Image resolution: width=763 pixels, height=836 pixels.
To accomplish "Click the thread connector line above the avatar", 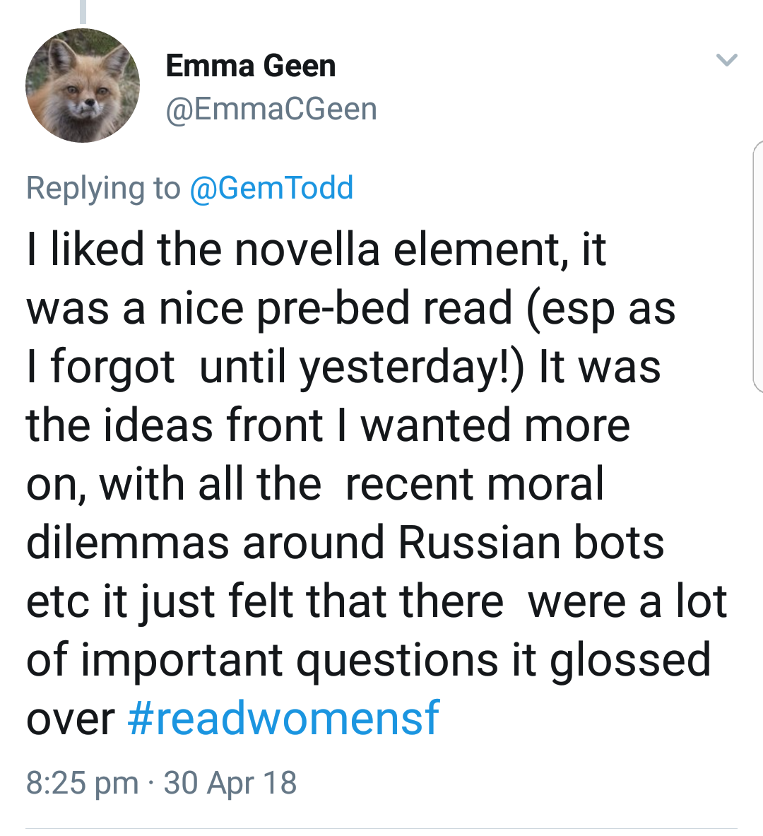I will (x=83, y=11).
